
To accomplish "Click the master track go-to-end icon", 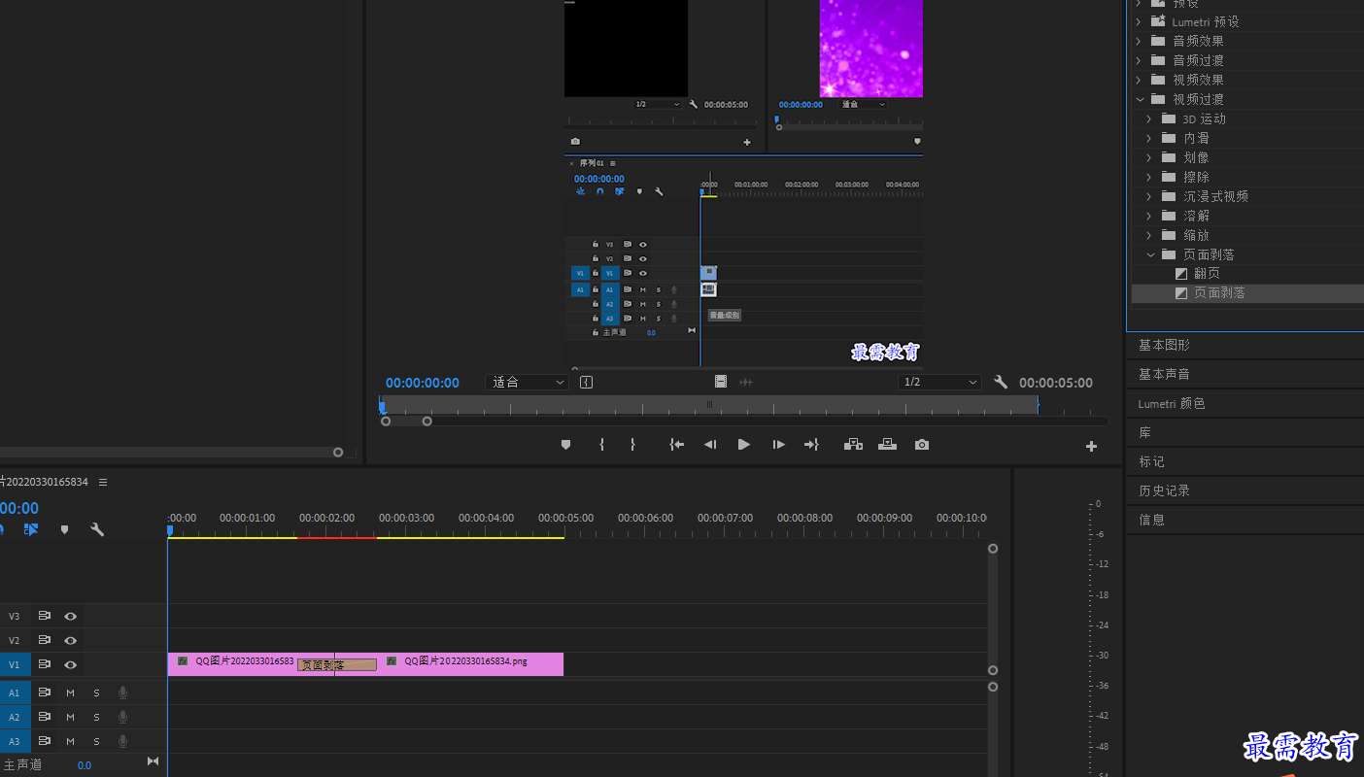I will (x=153, y=761).
